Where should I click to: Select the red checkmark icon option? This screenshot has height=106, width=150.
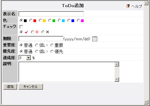tap(26, 32)
